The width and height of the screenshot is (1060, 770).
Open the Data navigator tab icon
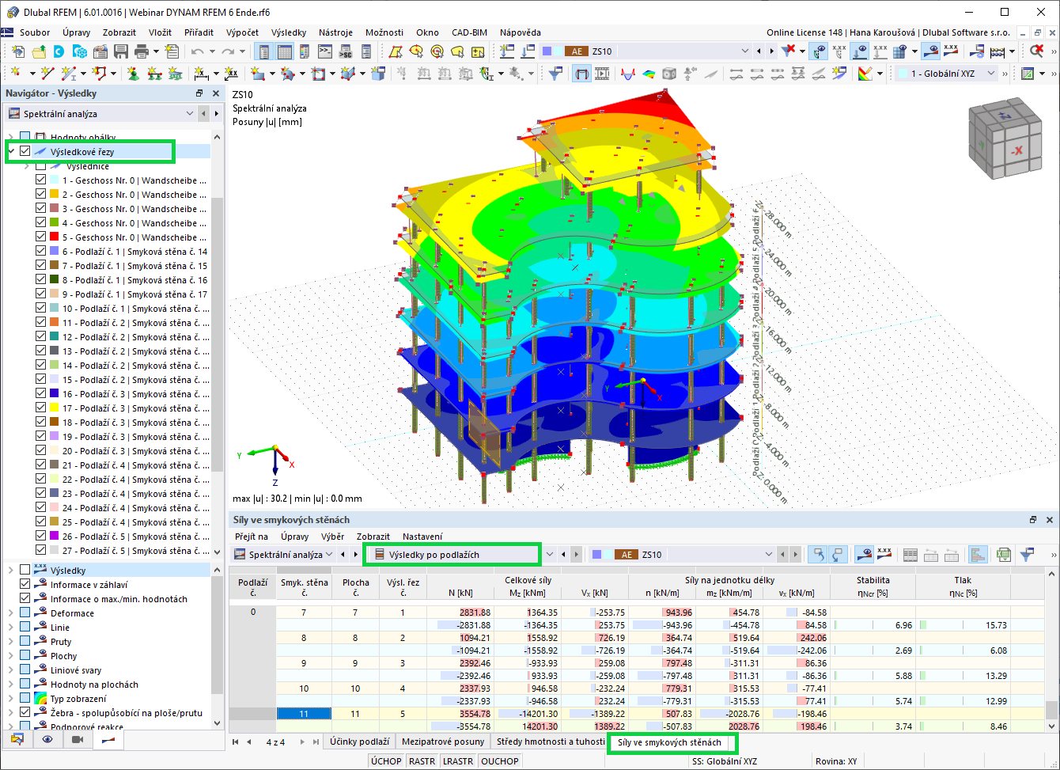click(17, 739)
